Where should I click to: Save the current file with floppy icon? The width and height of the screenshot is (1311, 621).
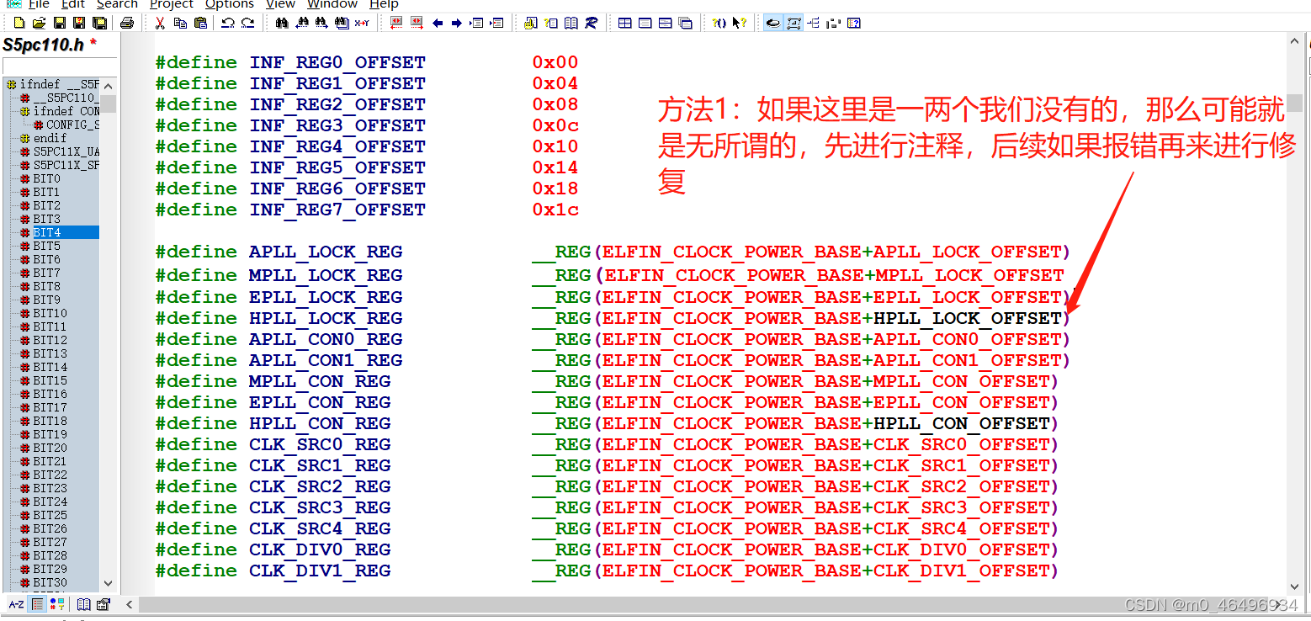coord(59,23)
